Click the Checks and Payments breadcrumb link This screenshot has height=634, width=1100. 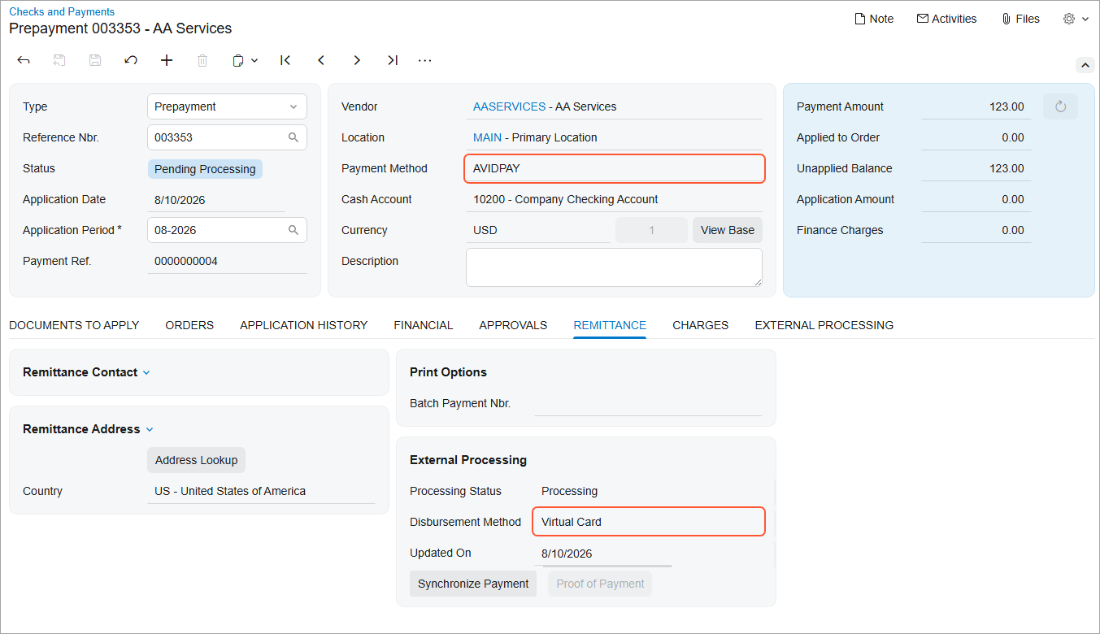click(62, 12)
